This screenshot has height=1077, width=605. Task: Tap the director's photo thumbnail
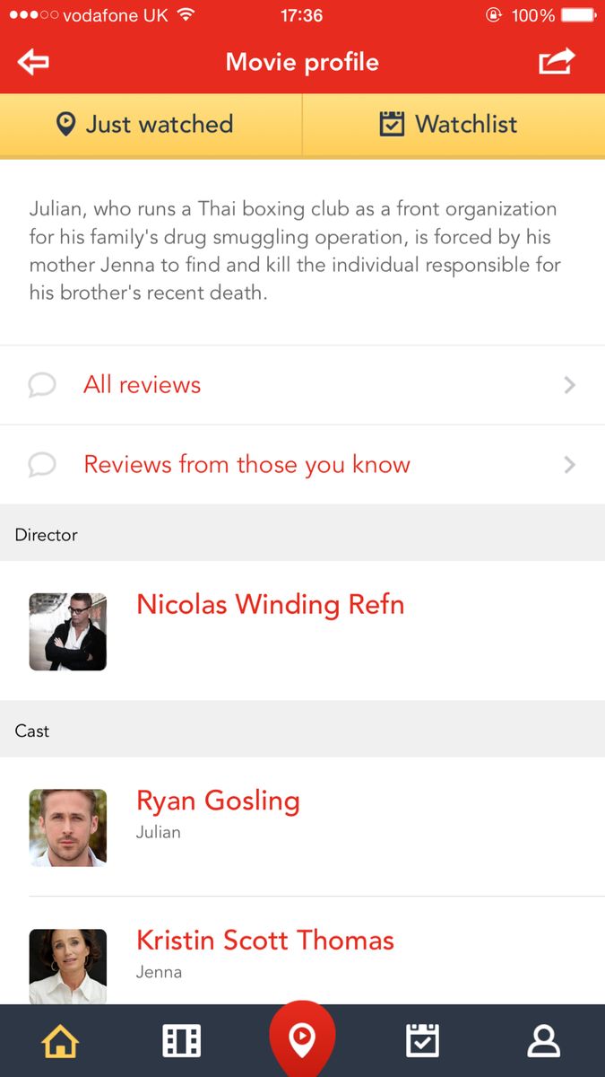pos(68,632)
